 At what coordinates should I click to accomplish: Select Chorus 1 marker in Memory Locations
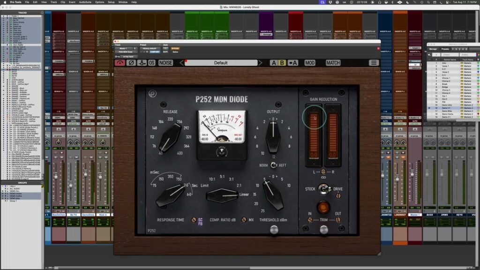(x=446, y=78)
